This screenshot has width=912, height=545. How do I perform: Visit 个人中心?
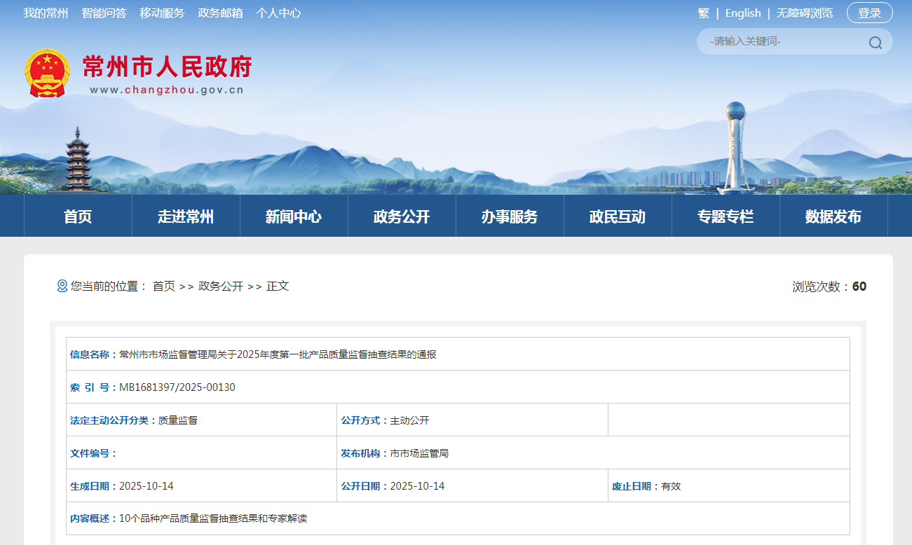click(x=278, y=13)
